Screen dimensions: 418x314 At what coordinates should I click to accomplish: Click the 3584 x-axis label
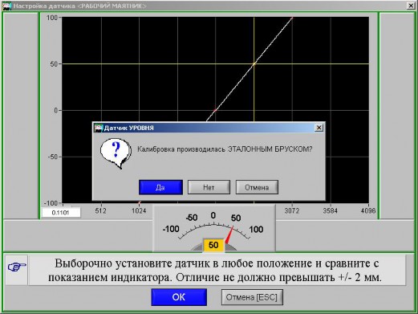pyautogui.click(x=330, y=211)
